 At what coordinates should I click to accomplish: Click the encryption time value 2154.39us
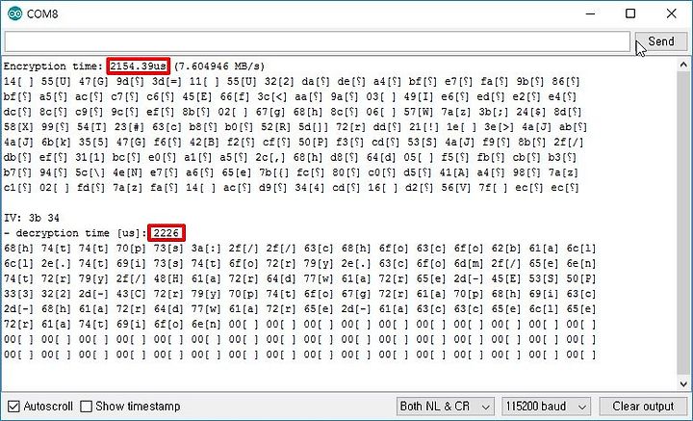point(138,66)
